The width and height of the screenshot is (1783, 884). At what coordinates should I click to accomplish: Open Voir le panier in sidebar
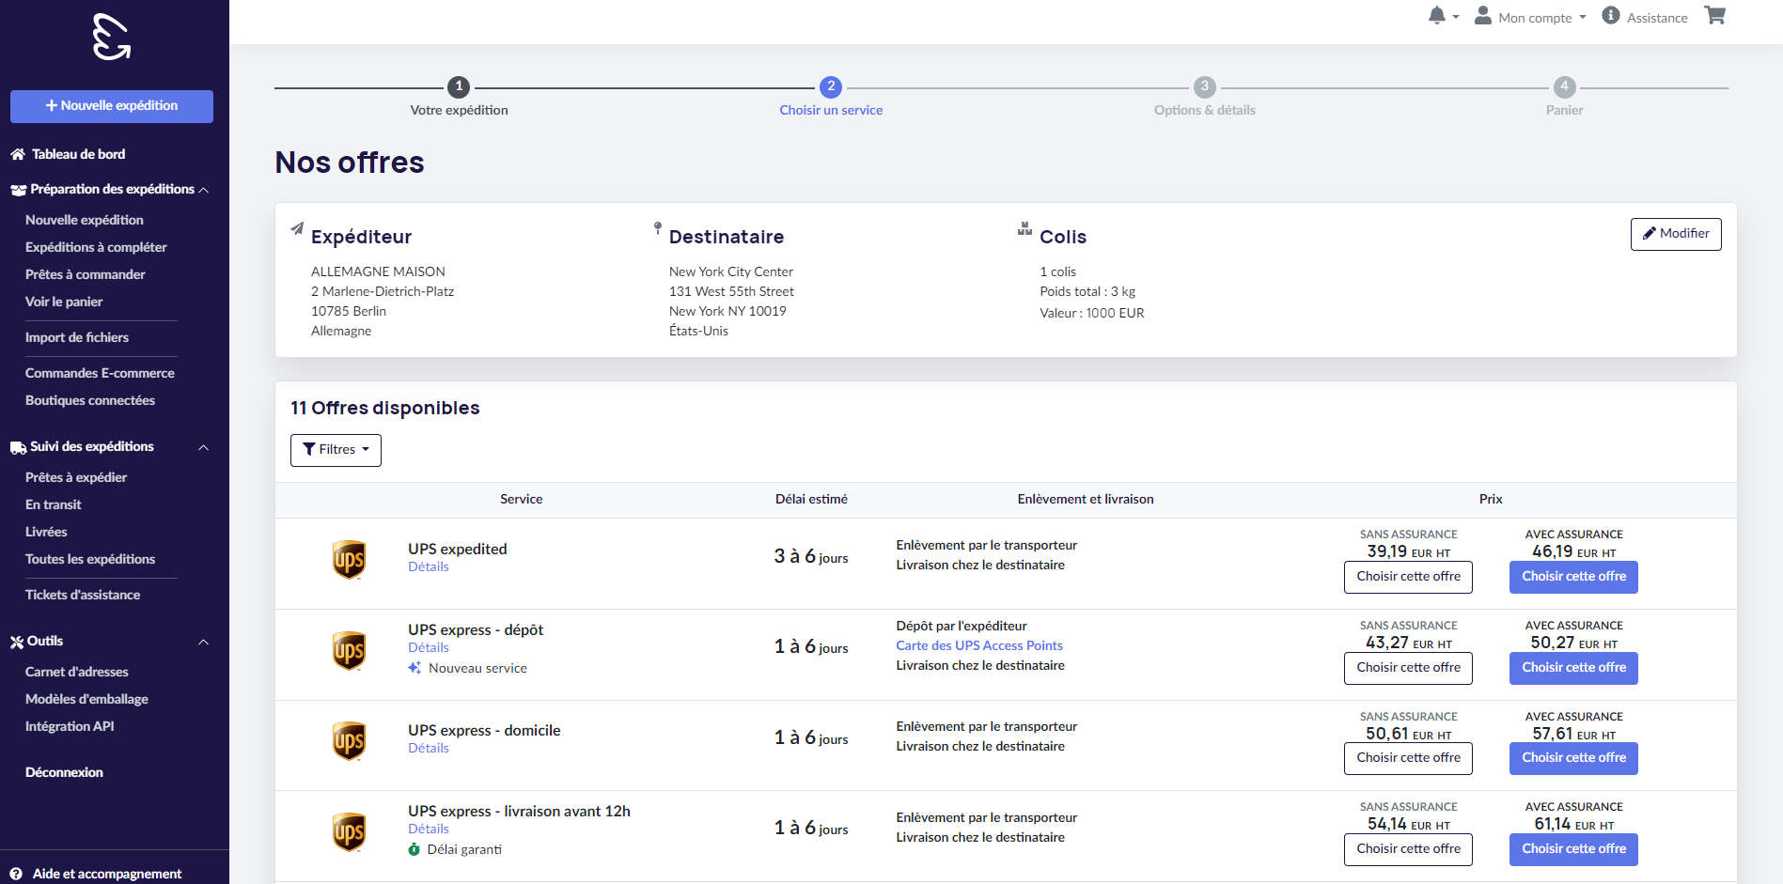(64, 302)
